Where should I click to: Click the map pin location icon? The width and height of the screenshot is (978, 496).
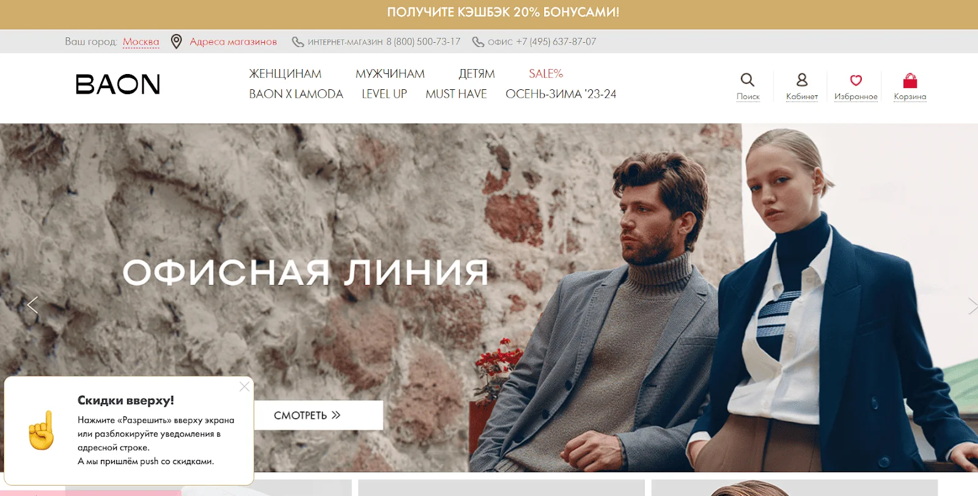(176, 42)
